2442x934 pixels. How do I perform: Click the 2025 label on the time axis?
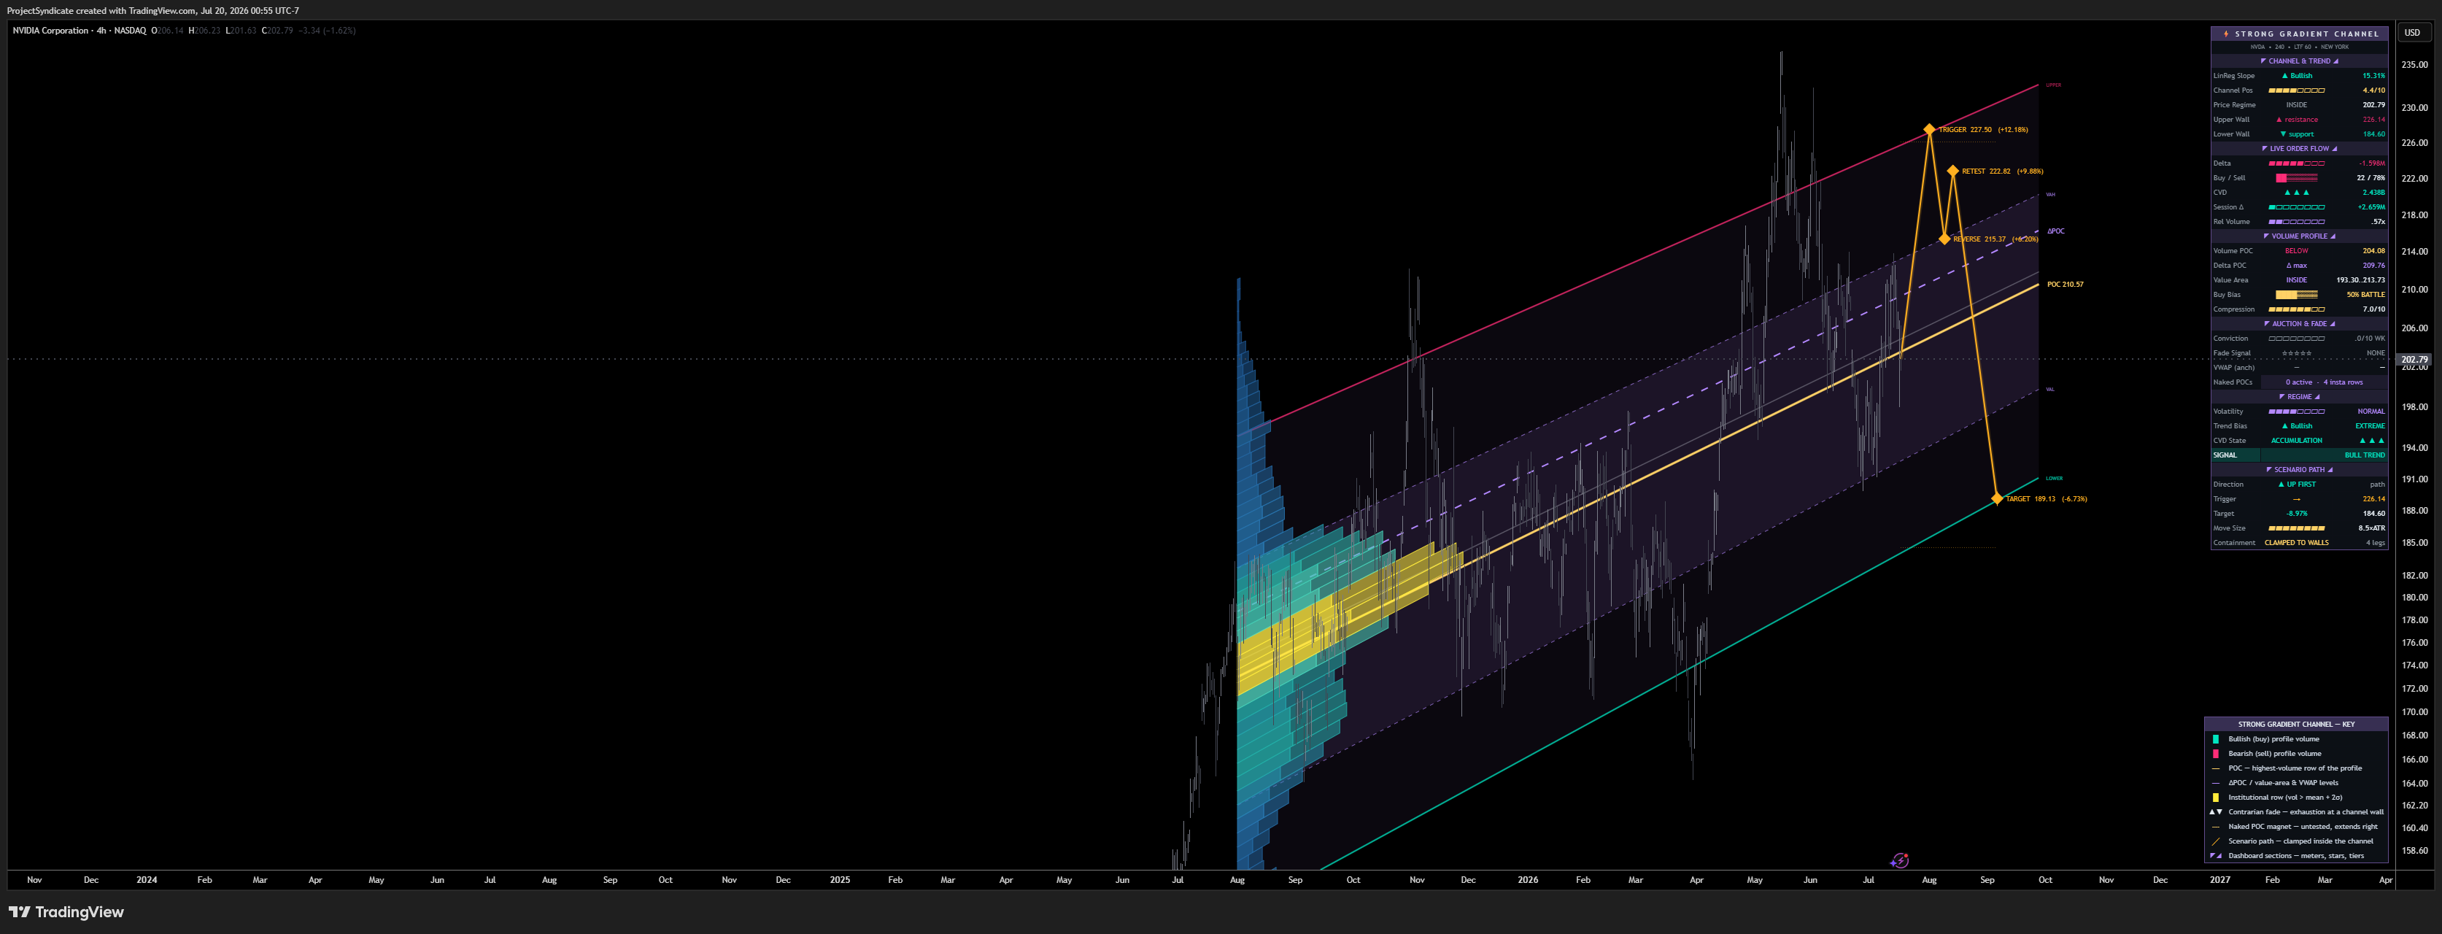[839, 880]
